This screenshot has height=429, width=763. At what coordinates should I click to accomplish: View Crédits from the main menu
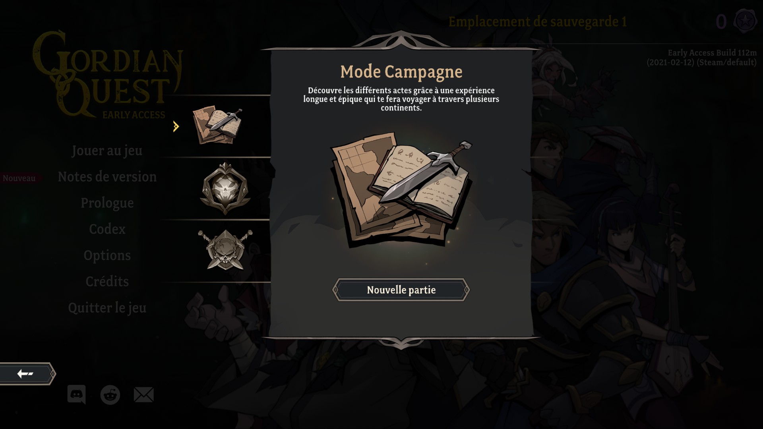[x=107, y=282]
